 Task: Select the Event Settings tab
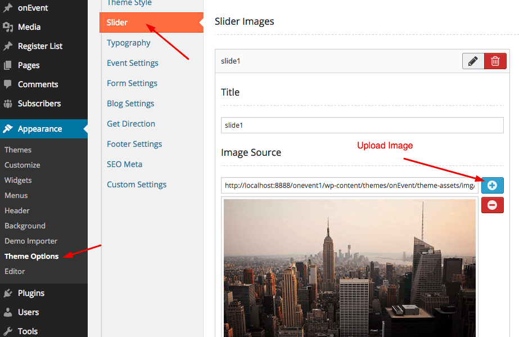coord(133,63)
